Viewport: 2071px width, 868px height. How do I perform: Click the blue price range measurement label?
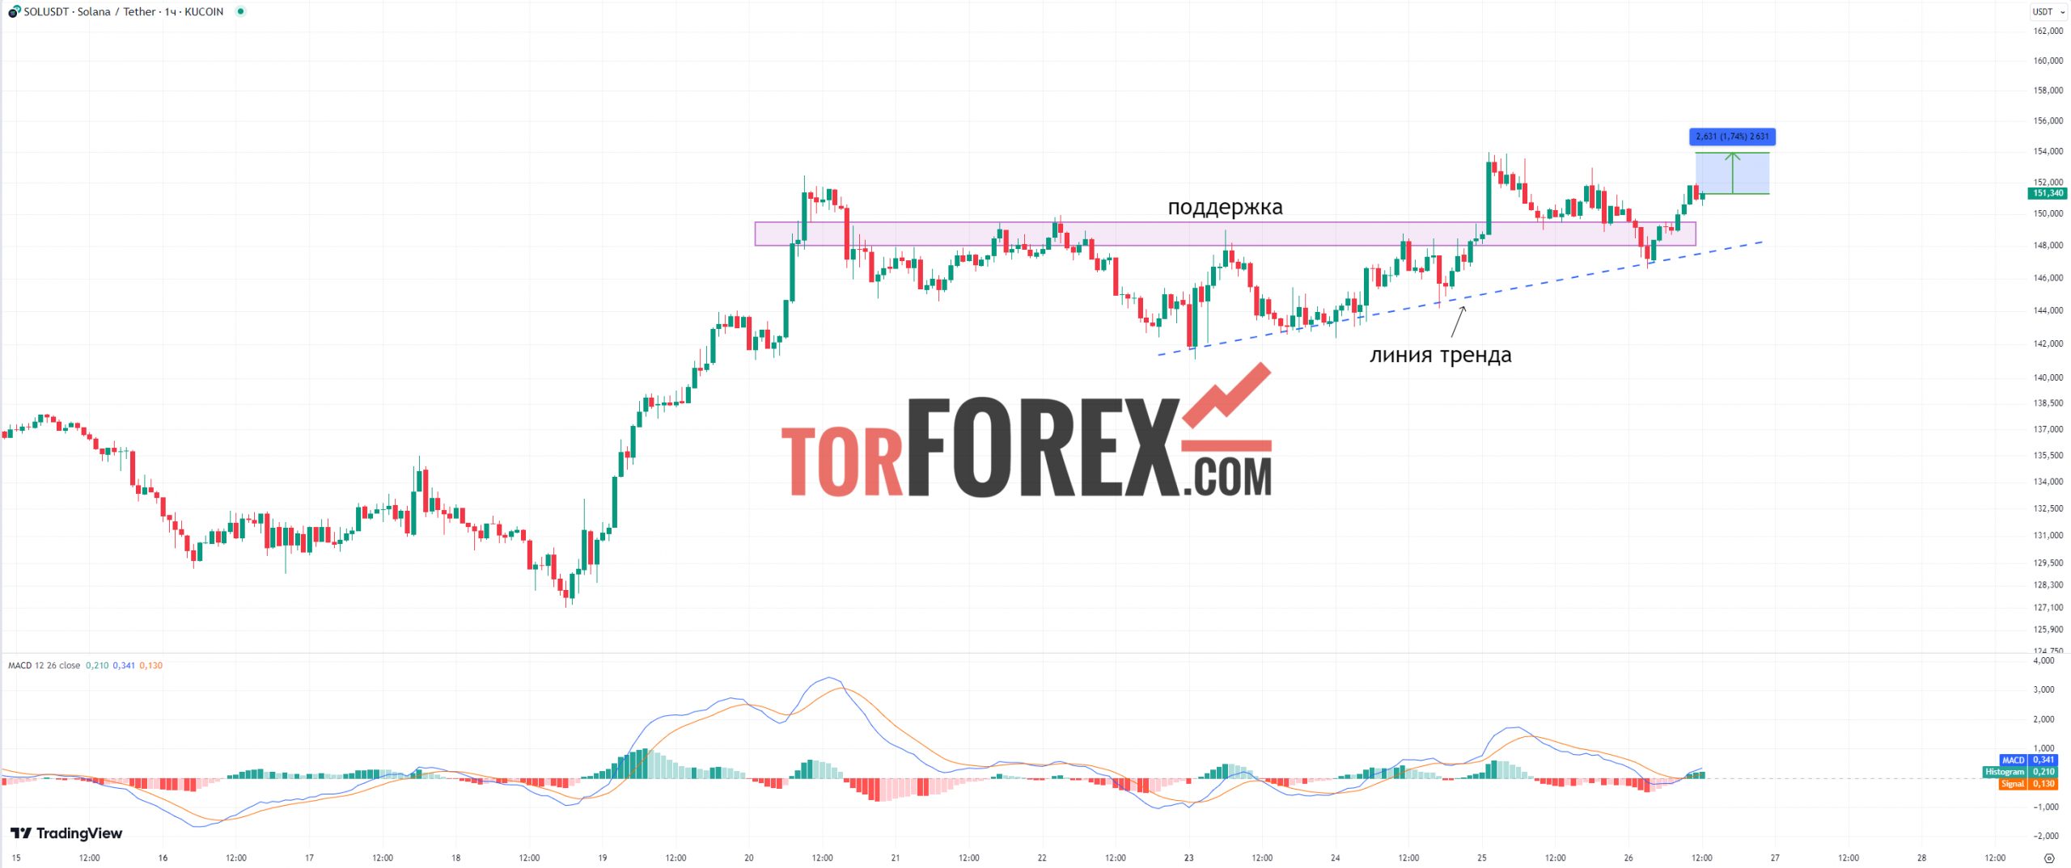click(x=1732, y=137)
